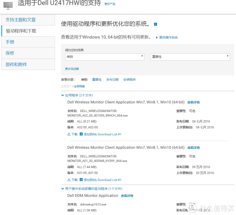The width and height of the screenshot is (236, 215).
Task: Click the ALL (8.21 MB) description
Action: coord(87,121)
